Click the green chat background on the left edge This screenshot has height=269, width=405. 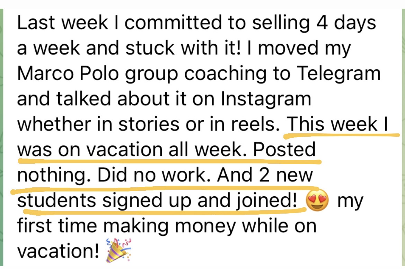1,137
